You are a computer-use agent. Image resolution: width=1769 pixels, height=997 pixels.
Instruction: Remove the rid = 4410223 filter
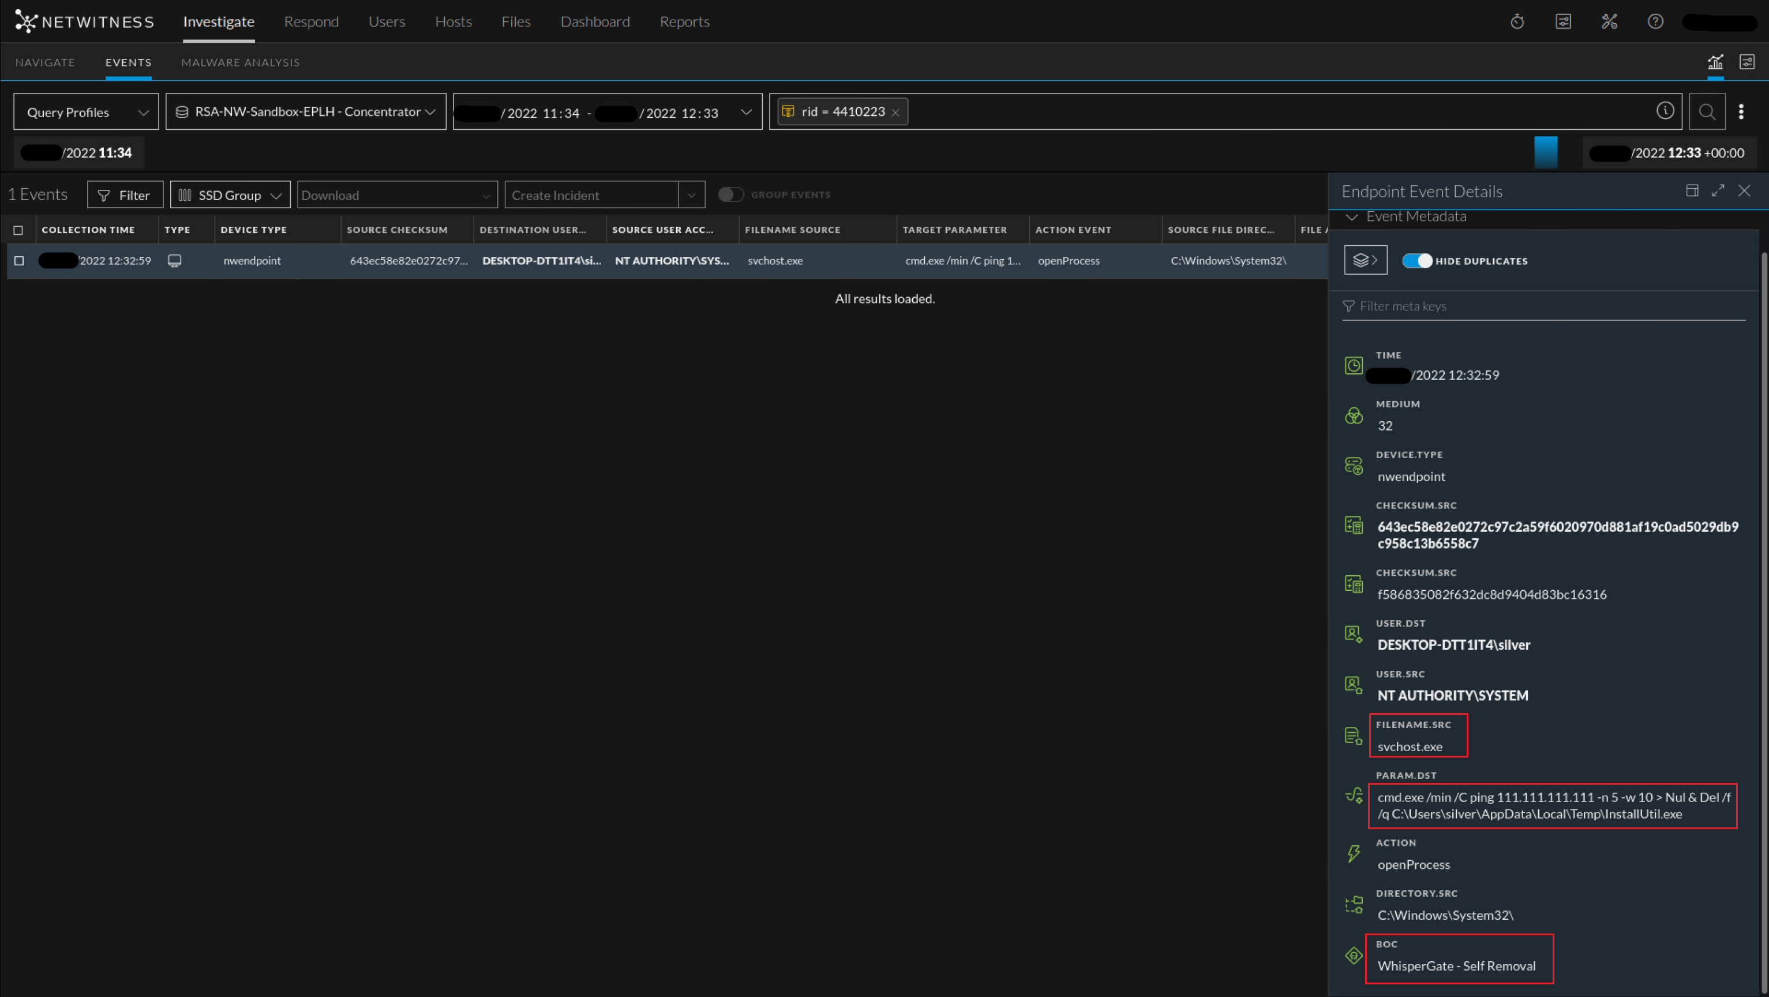[895, 113]
